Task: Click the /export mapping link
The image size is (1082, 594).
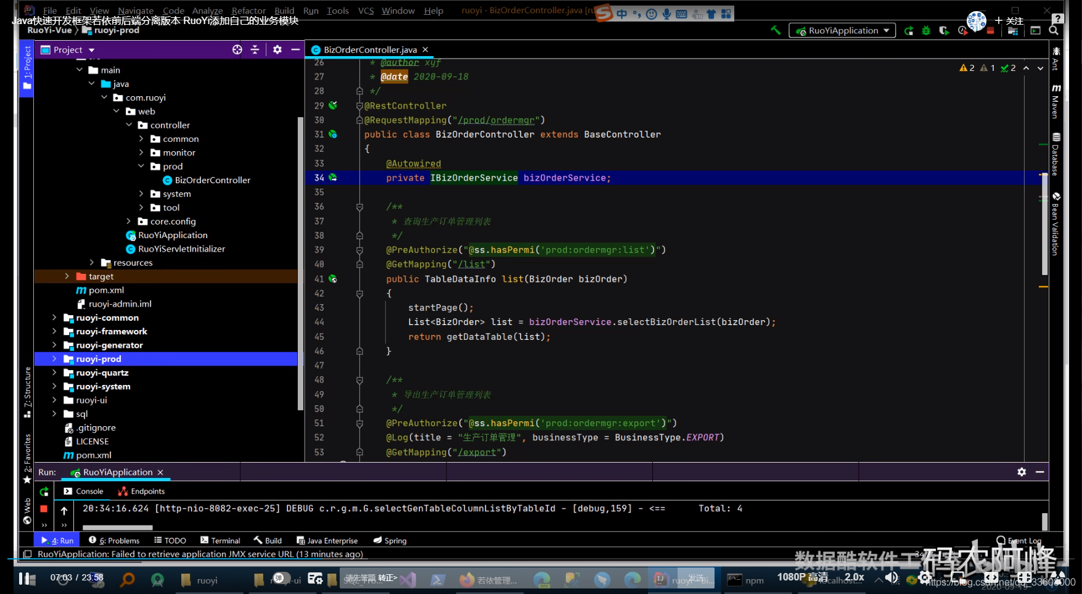Action: [x=477, y=452]
